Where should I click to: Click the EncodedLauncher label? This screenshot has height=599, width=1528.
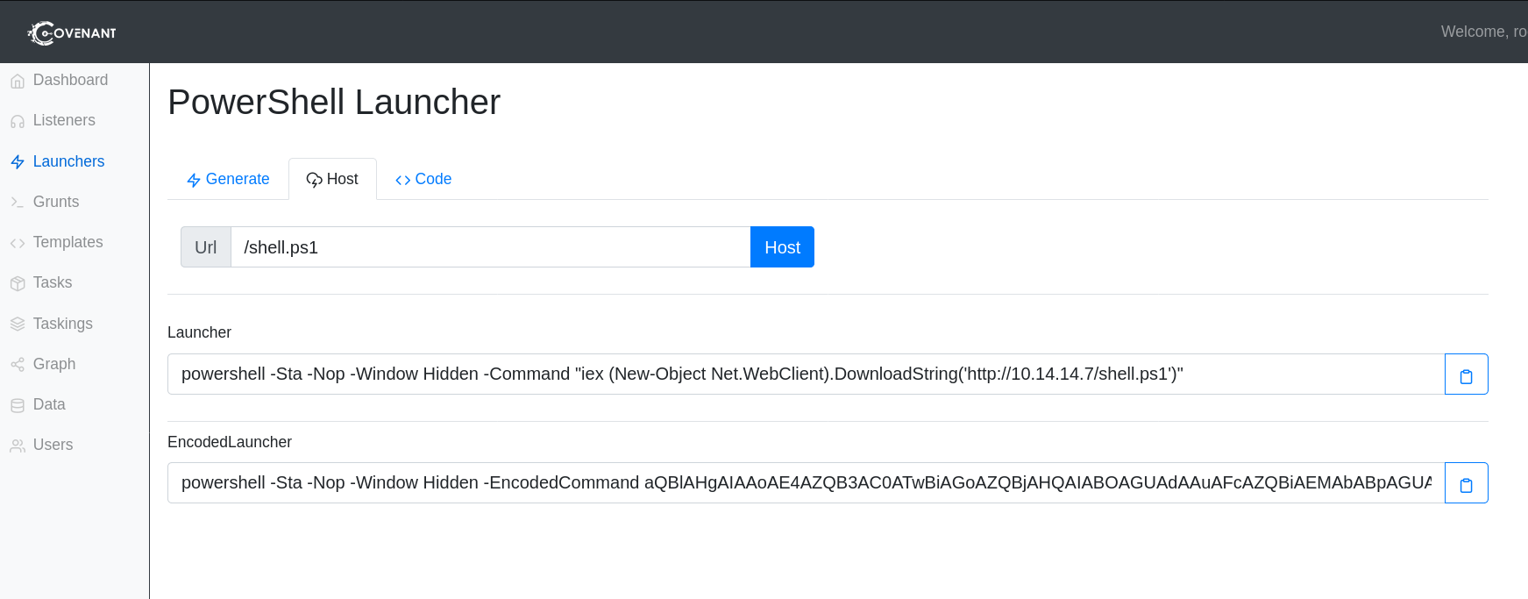click(x=230, y=442)
